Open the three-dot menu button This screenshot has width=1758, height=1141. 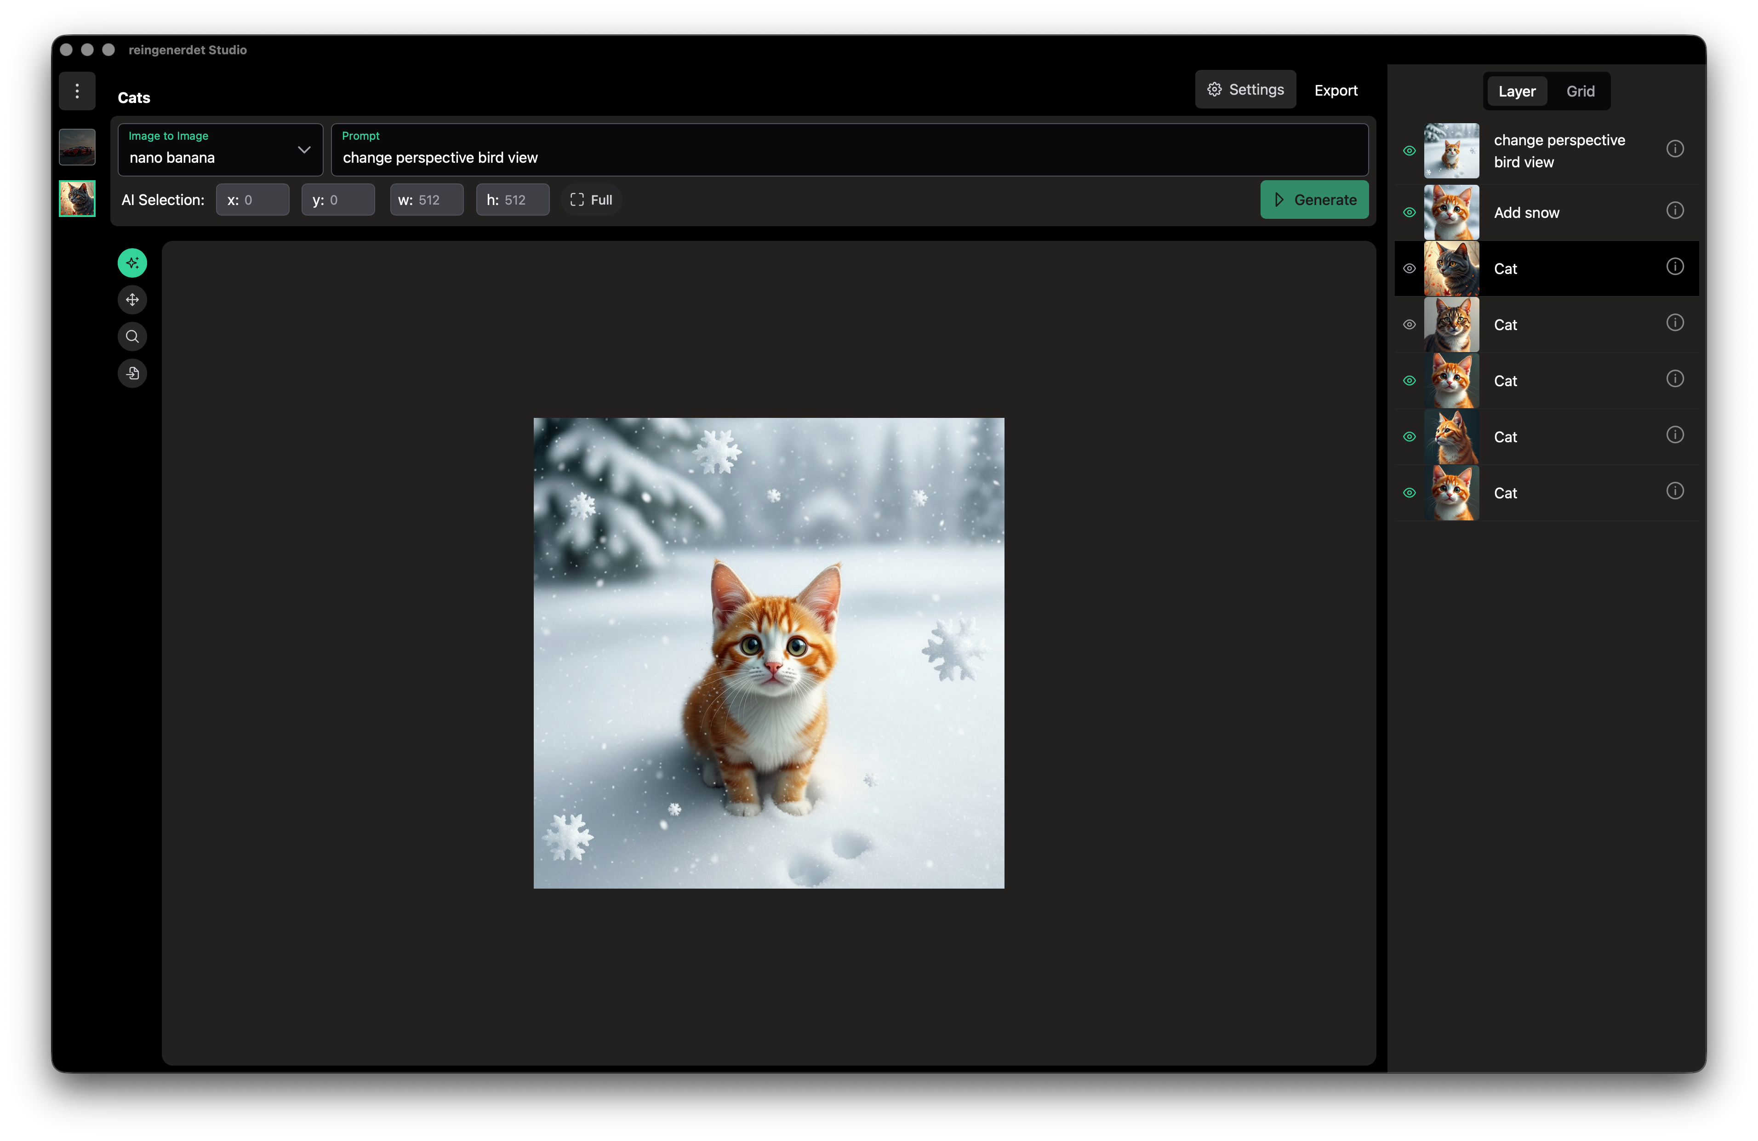[x=77, y=91]
